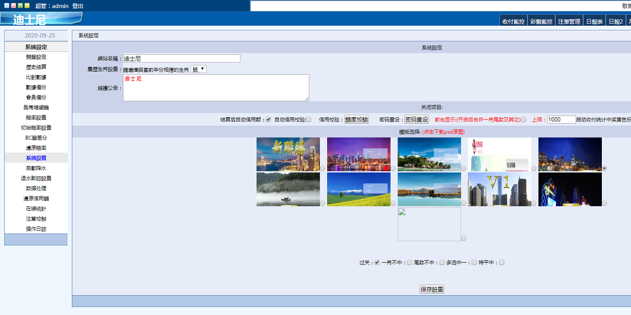Click the red square icon in top bar
This screenshot has height=315, width=631.
pyautogui.click(x=13, y=5)
